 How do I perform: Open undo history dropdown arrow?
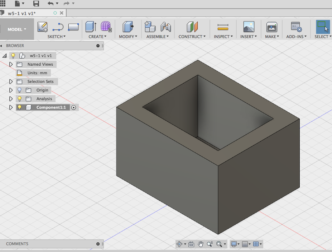[57, 3]
